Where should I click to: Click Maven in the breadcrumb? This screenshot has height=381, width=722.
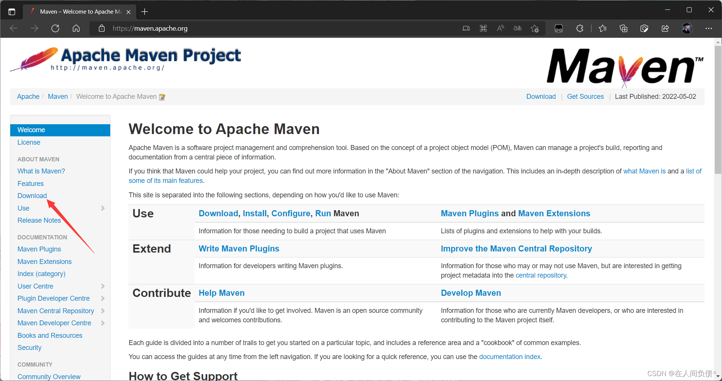58,97
